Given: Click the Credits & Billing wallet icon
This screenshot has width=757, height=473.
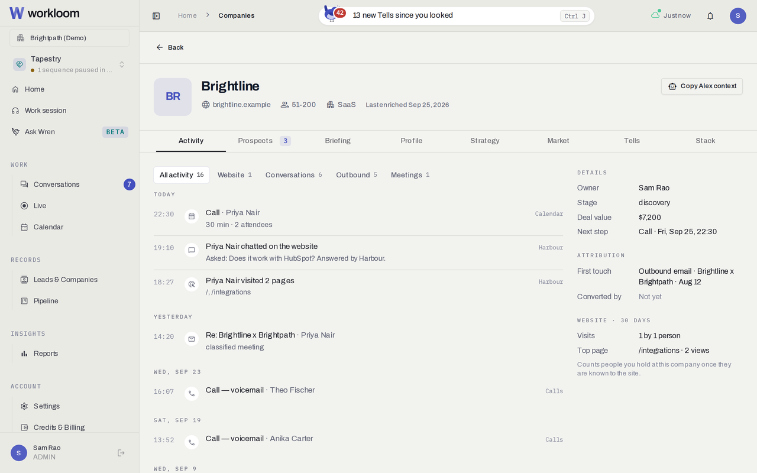Looking at the screenshot, I should [24, 427].
